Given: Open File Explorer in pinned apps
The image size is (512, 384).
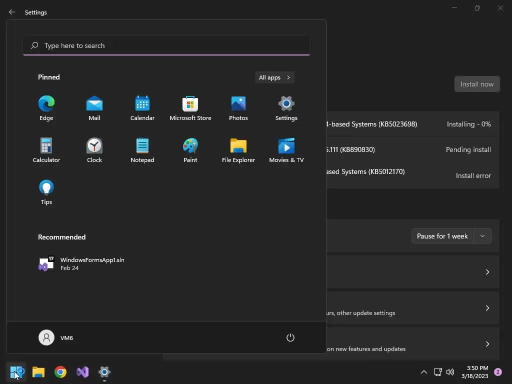Looking at the screenshot, I should coord(238,150).
